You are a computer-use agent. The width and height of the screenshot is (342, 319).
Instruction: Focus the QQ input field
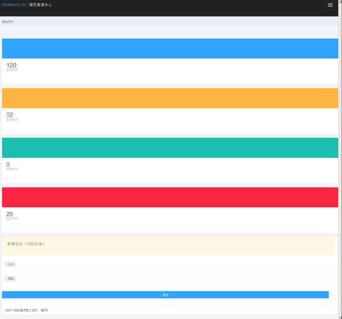171,272
